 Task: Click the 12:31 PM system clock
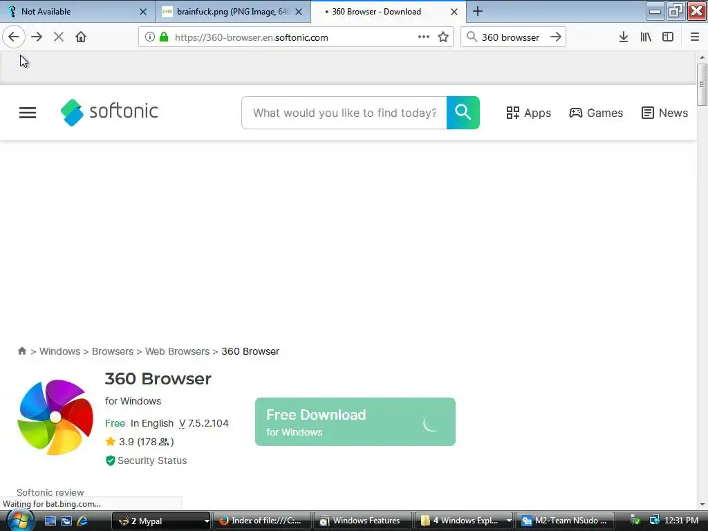point(681,521)
